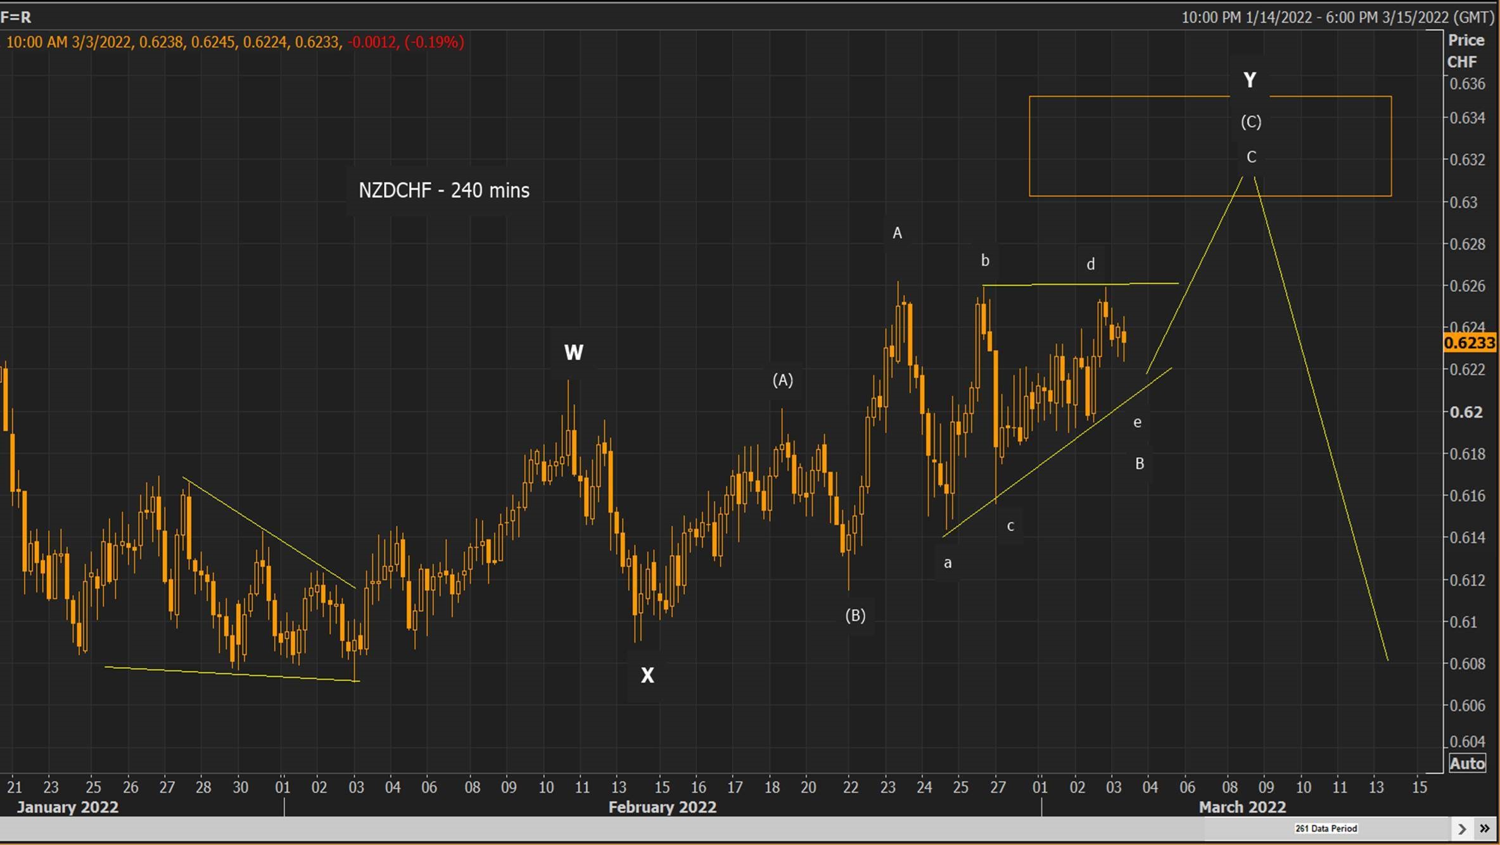
Task: Click the highlighted 0.6233 last price tag
Action: (1469, 343)
